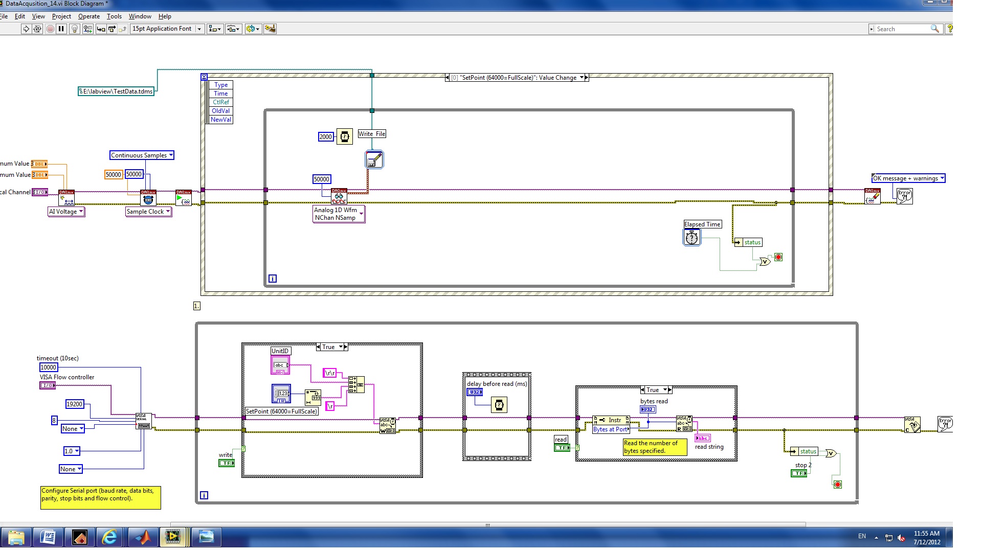
Task: Click event structure case selector right arrow
Action: pyautogui.click(x=587, y=78)
